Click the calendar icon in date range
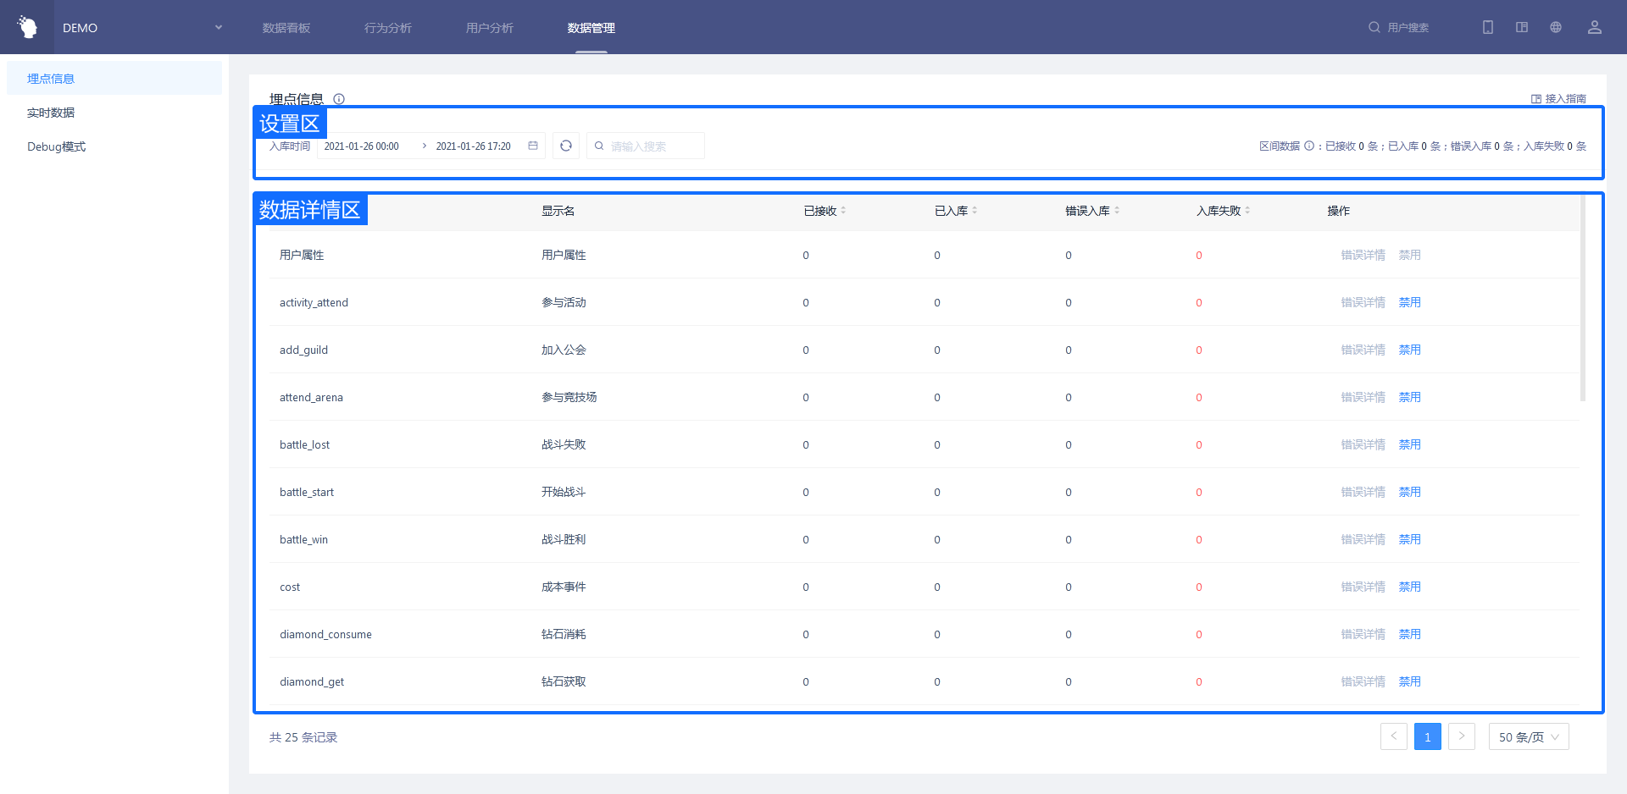This screenshot has width=1627, height=794. point(533,146)
